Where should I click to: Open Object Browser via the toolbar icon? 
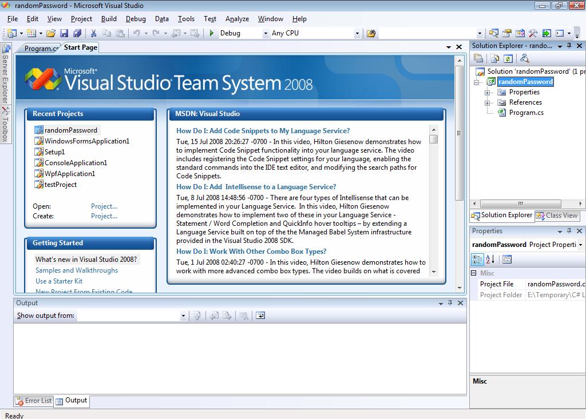point(520,33)
